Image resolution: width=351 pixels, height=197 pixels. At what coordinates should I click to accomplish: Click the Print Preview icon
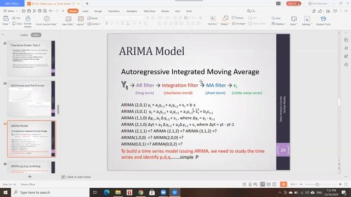click(x=45, y=11)
